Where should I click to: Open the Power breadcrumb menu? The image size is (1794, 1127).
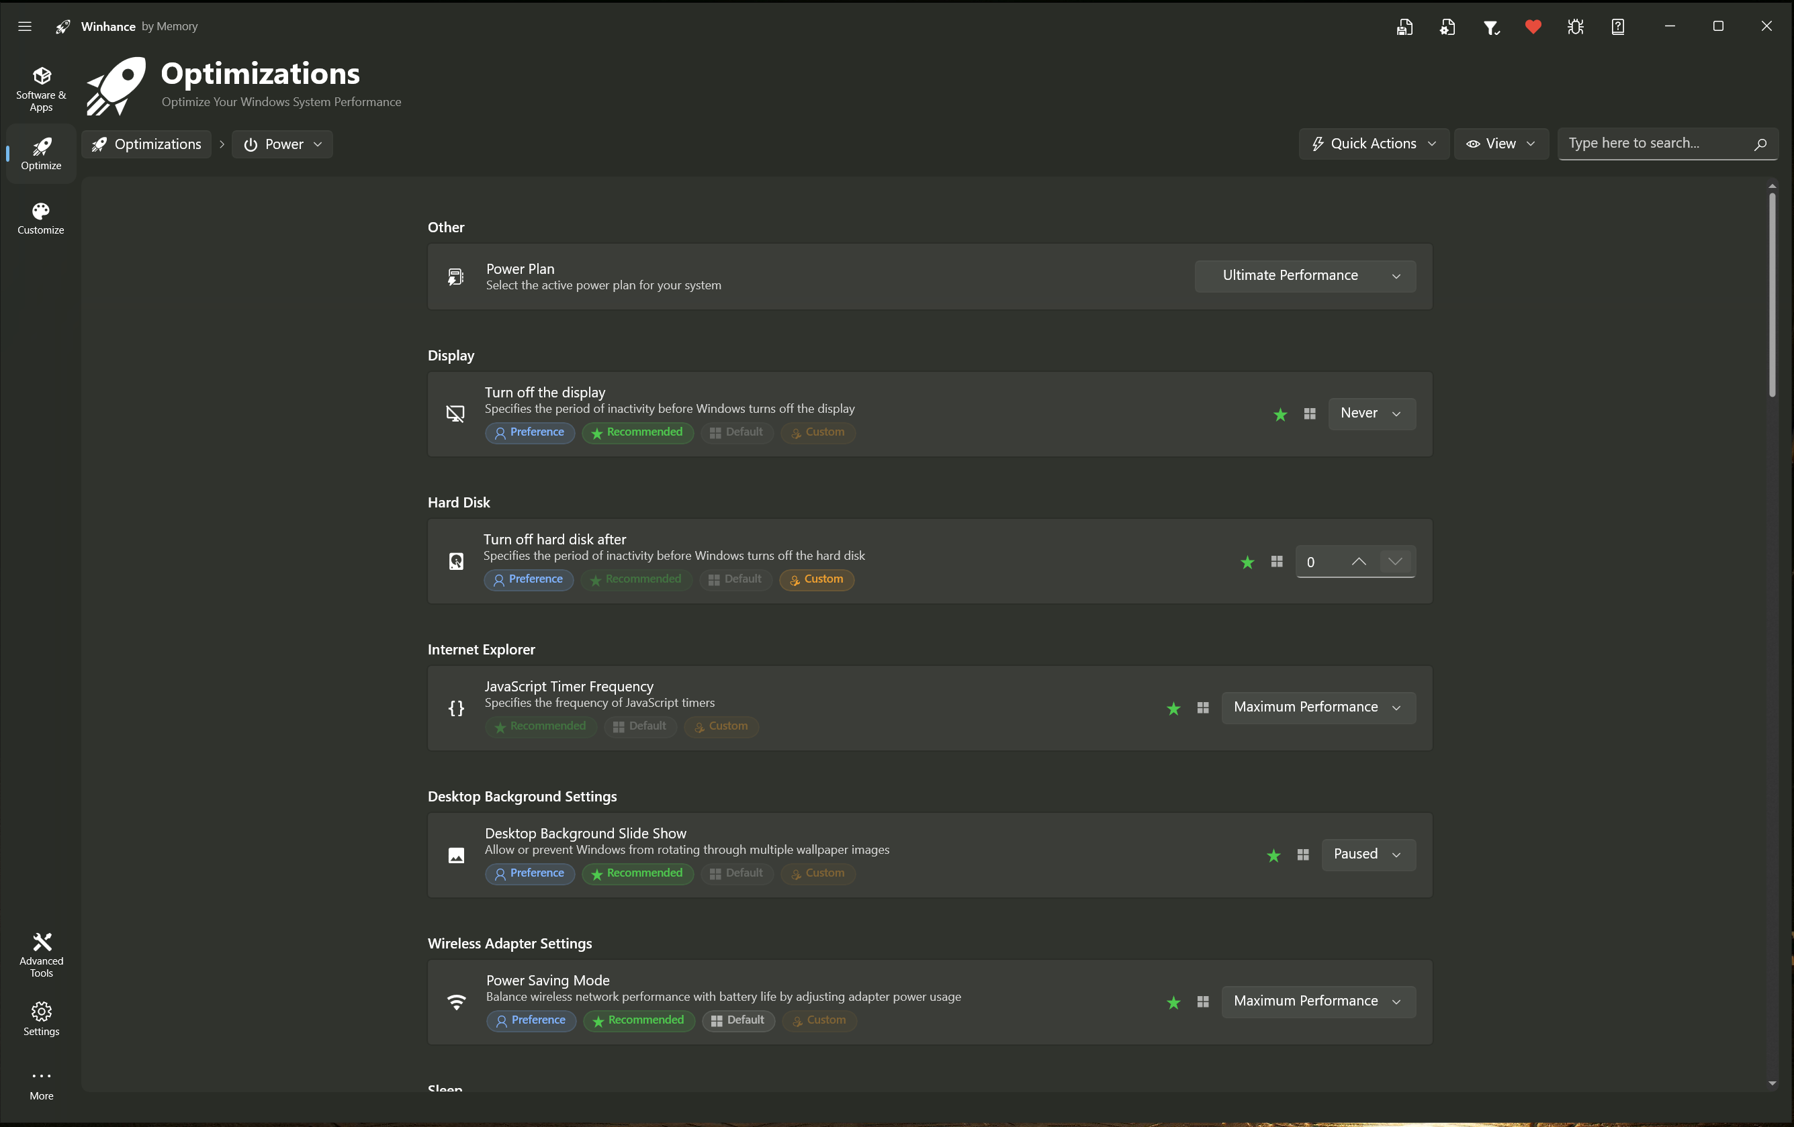[x=282, y=144]
